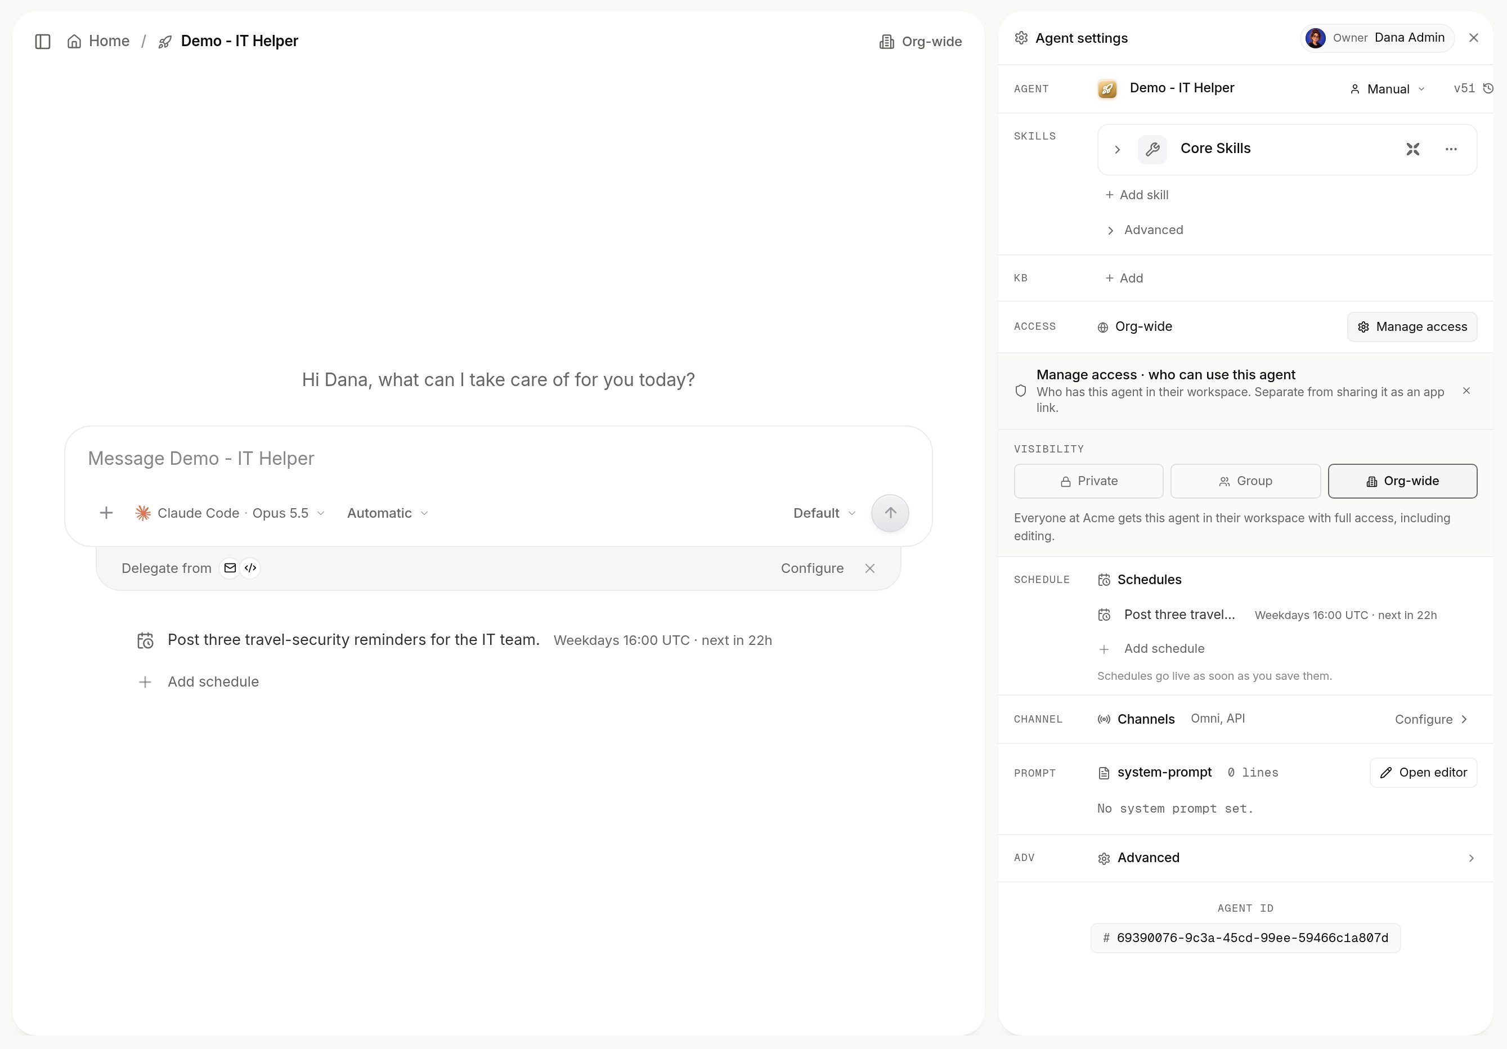Focus the Message Demo - IT Helper input
The width and height of the screenshot is (1507, 1049).
tap(498, 459)
